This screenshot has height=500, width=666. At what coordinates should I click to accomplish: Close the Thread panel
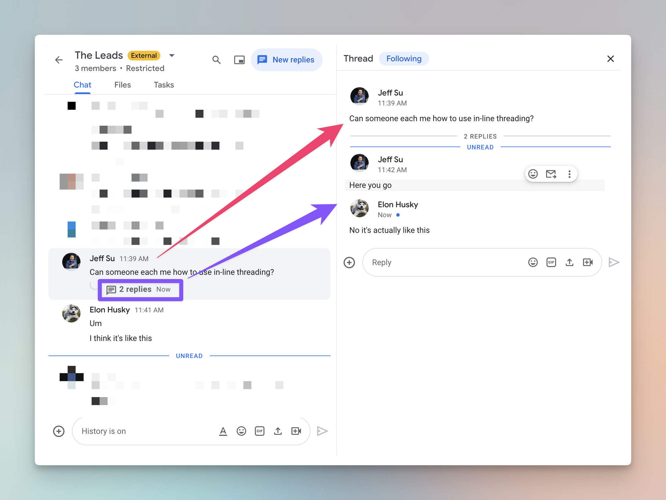click(x=610, y=59)
